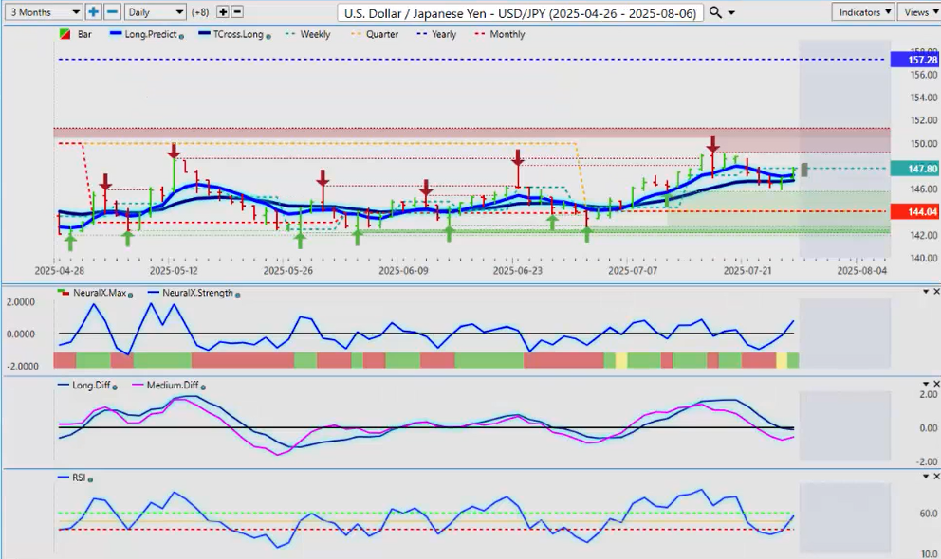
Task: Click the Bar chart type legend icon
Action: (65, 34)
